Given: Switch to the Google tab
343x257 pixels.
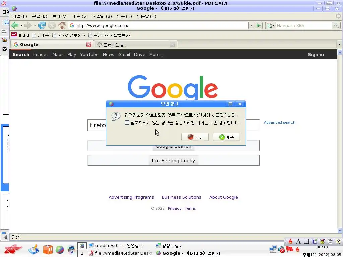Looking at the screenshot, I should point(51,45).
